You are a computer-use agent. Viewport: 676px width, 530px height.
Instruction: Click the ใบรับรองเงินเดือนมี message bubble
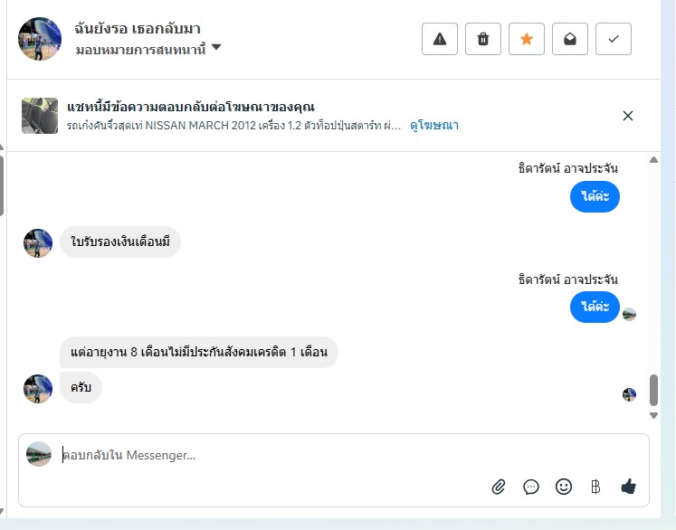tap(120, 242)
